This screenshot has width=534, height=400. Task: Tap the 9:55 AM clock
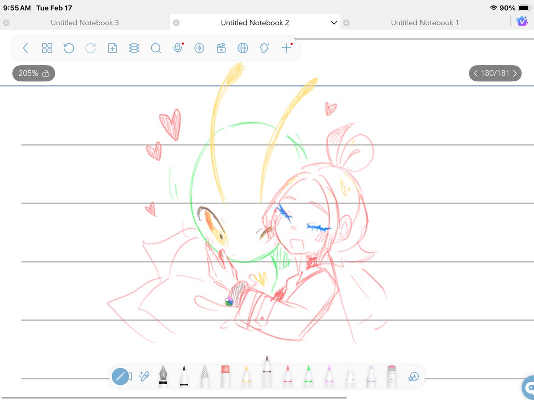[17, 8]
